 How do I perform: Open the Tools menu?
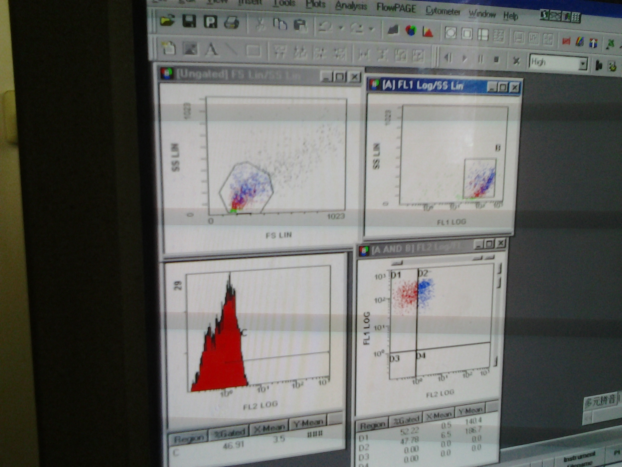coord(285,3)
